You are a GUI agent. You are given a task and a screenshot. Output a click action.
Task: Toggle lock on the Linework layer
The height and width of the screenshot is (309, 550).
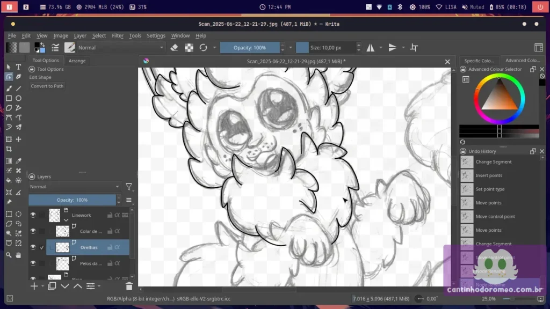[x=110, y=215]
